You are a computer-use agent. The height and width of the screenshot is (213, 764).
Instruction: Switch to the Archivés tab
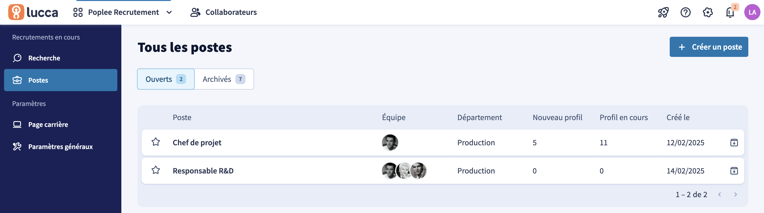[x=224, y=79]
